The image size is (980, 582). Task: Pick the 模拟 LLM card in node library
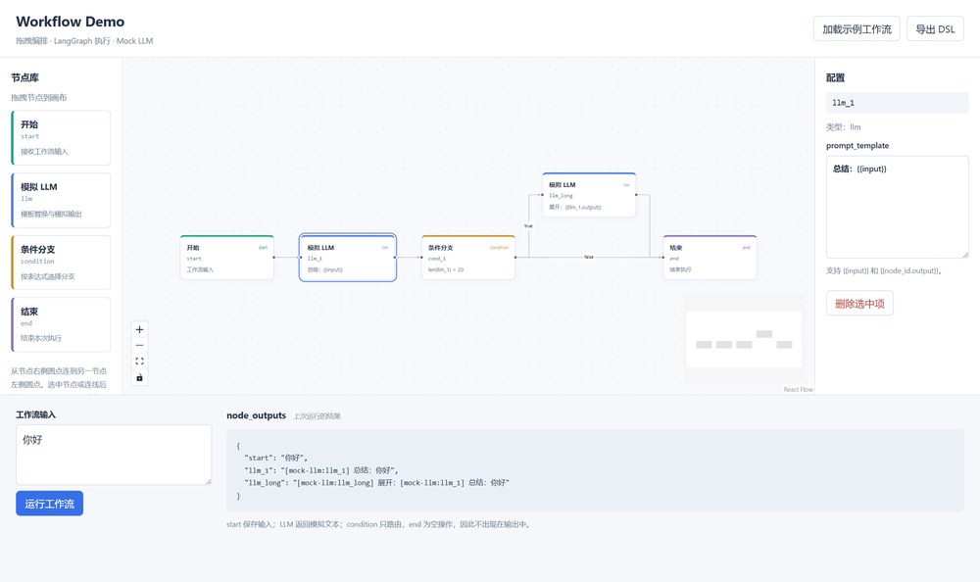tap(61, 200)
